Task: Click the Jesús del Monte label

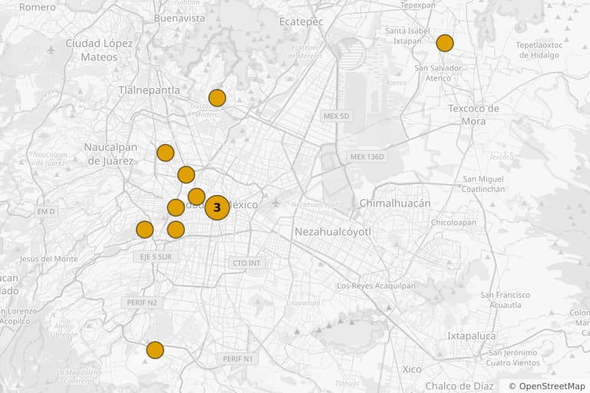Action: [49, 259]
